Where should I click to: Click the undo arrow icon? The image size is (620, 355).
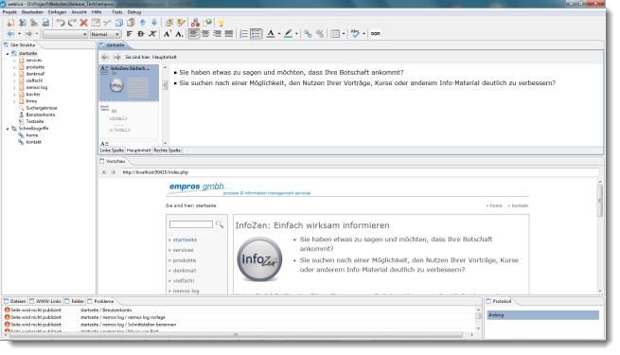[60, 23]
